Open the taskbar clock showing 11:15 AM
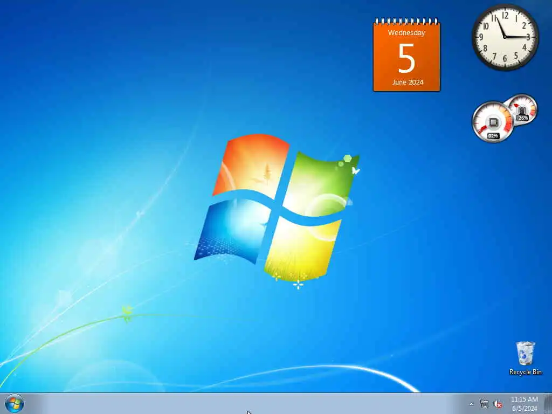The image size is (552, 414). (x=524, y=404)
